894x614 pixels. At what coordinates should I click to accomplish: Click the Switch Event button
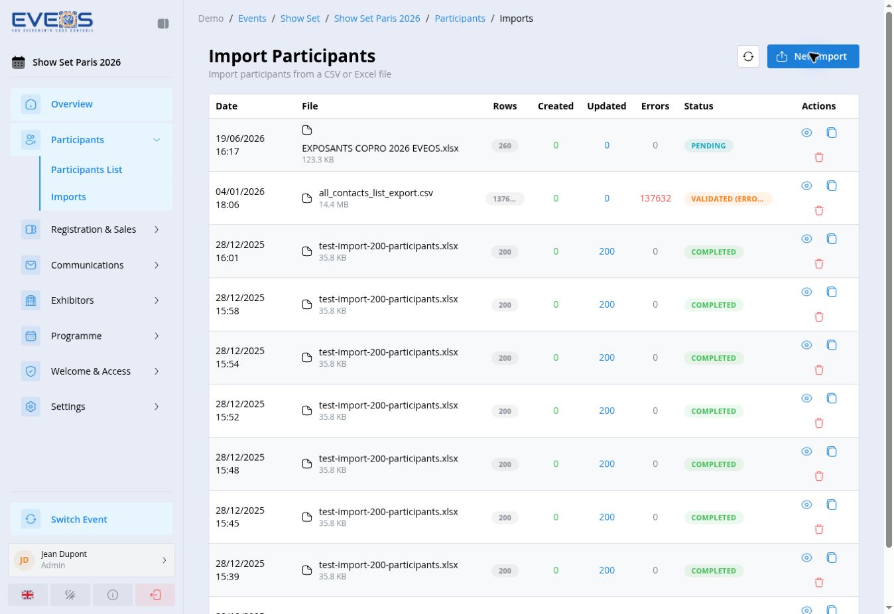pyautogui.click(x=92, y=519)
